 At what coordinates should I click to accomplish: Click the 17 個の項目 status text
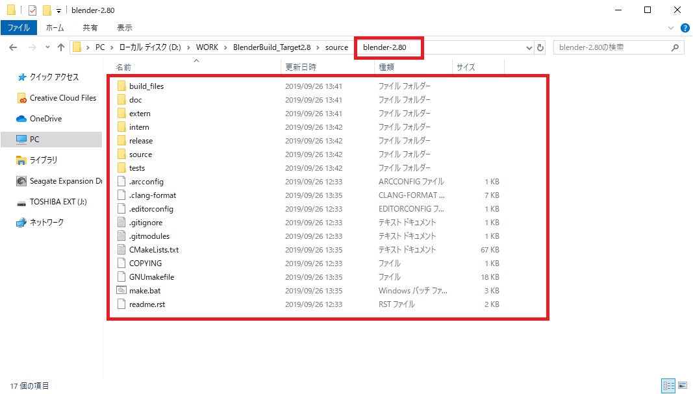pos(29,386)
